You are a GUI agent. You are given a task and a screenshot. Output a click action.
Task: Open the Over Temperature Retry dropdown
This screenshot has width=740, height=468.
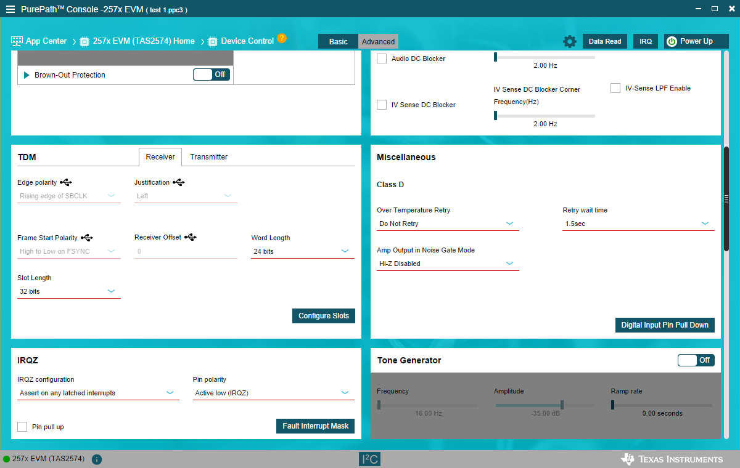(x=448, y=224)
